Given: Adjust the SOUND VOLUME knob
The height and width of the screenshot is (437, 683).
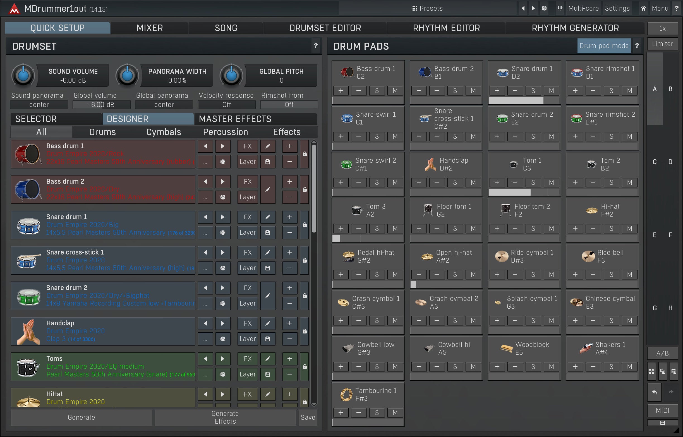Looking at the screenshot, I should click(x=23, y=75).
